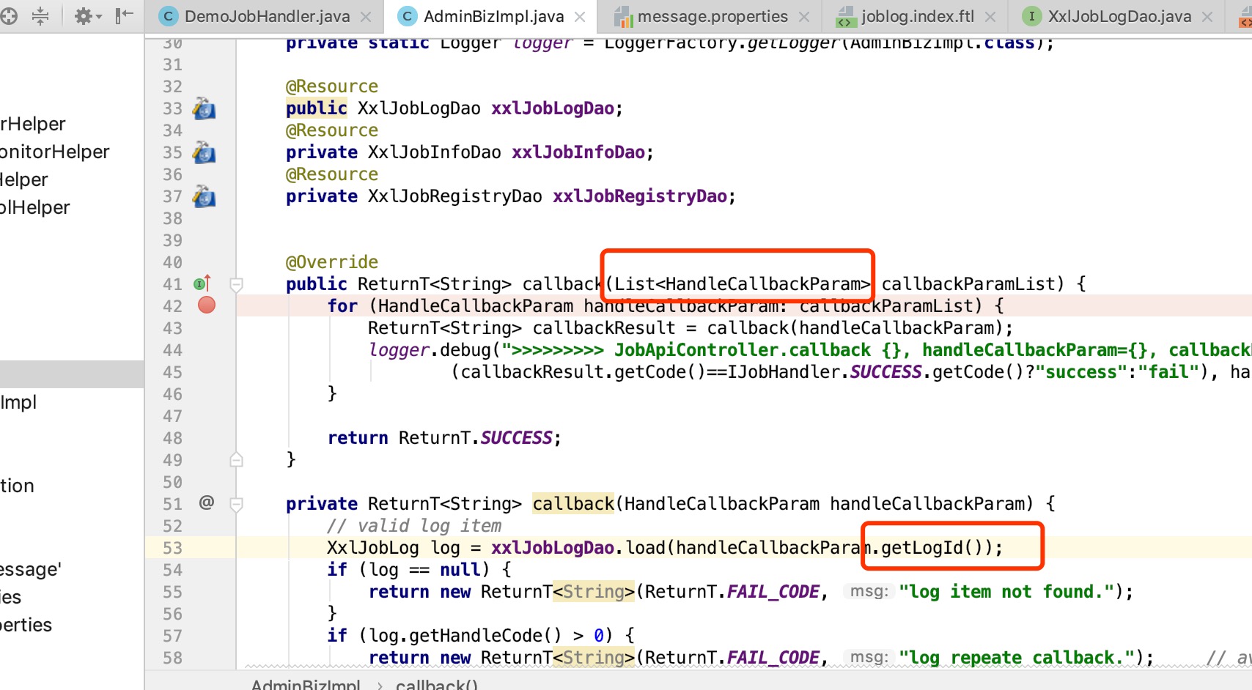Click the interface icon on XxlJobLogDao.java tab
Viewport: 1252px width, 690px height.
(1032, 15)
